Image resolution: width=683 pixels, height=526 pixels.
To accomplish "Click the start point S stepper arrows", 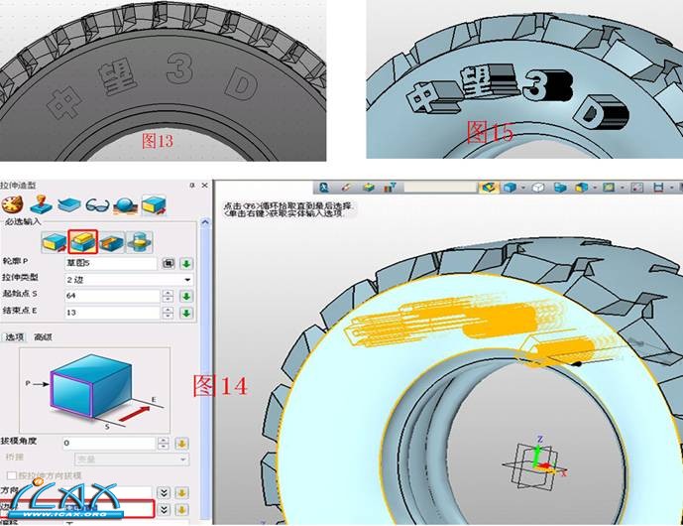I will coord(168,296).
